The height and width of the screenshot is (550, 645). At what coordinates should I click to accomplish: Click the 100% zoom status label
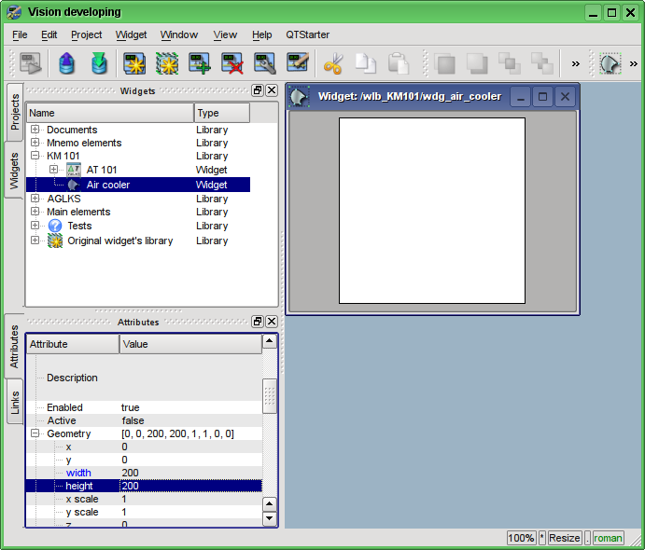pyautogui.click(x=521, y=538)
